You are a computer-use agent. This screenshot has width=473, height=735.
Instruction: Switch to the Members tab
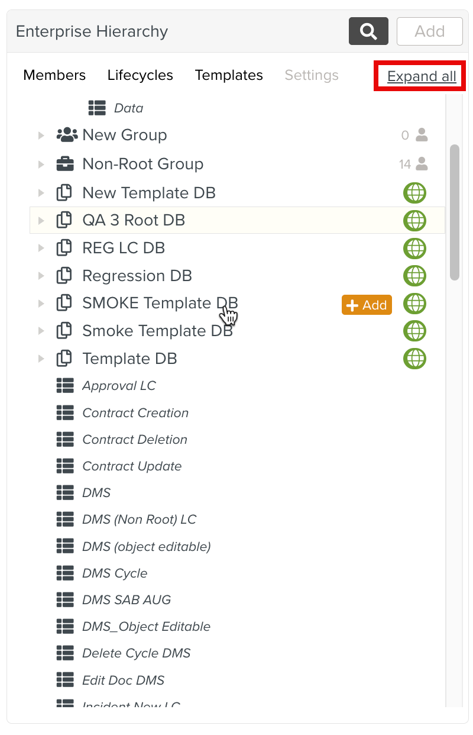tap(54, 75)
